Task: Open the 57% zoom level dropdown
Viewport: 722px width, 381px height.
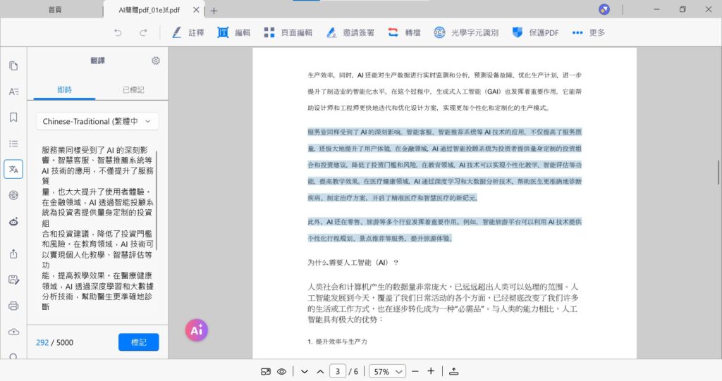Action: [x=387, y=371]
